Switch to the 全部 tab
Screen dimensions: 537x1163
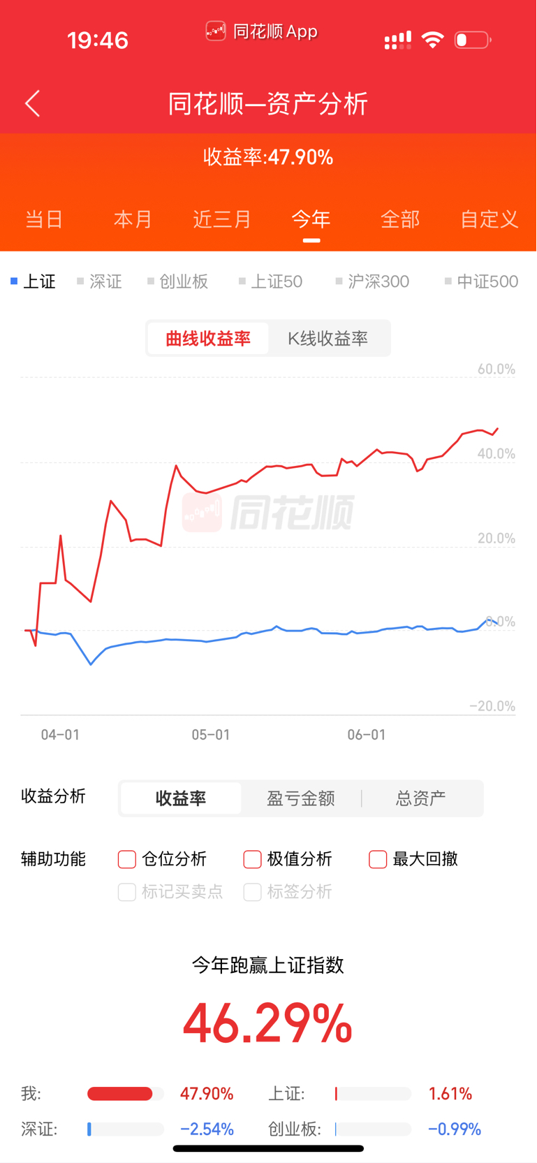click(400, 219)
